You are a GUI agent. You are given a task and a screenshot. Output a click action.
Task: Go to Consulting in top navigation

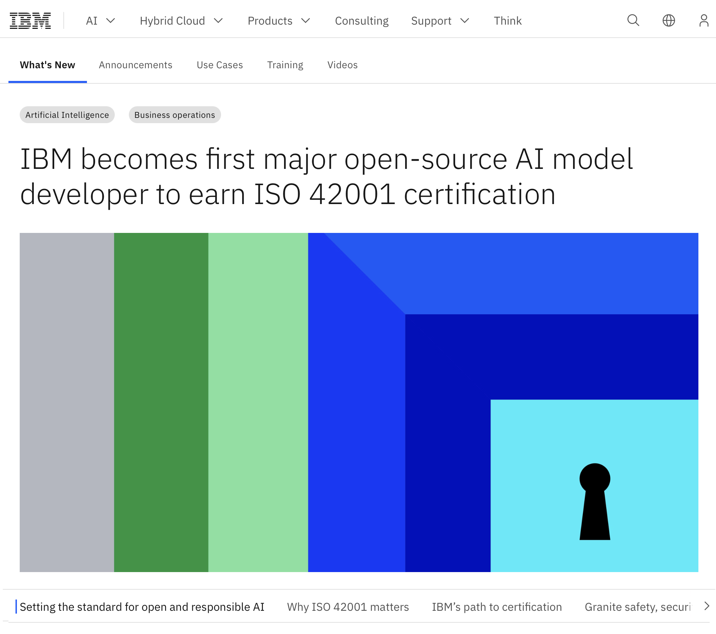pyautogui.click(x=362, y=21)
